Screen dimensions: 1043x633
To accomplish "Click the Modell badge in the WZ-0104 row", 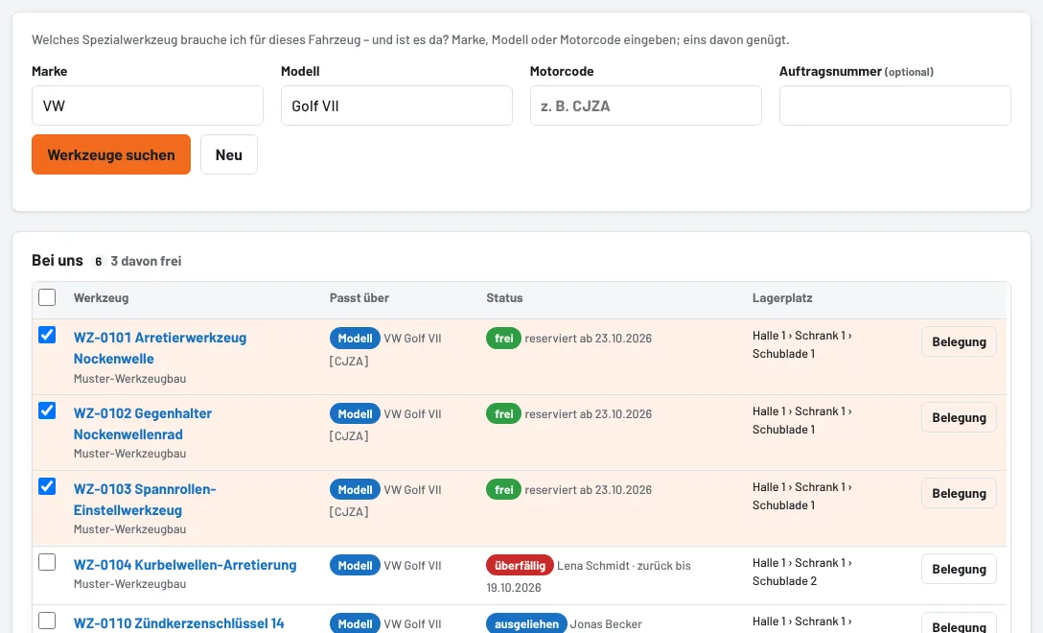I will [x=356, y=565].
